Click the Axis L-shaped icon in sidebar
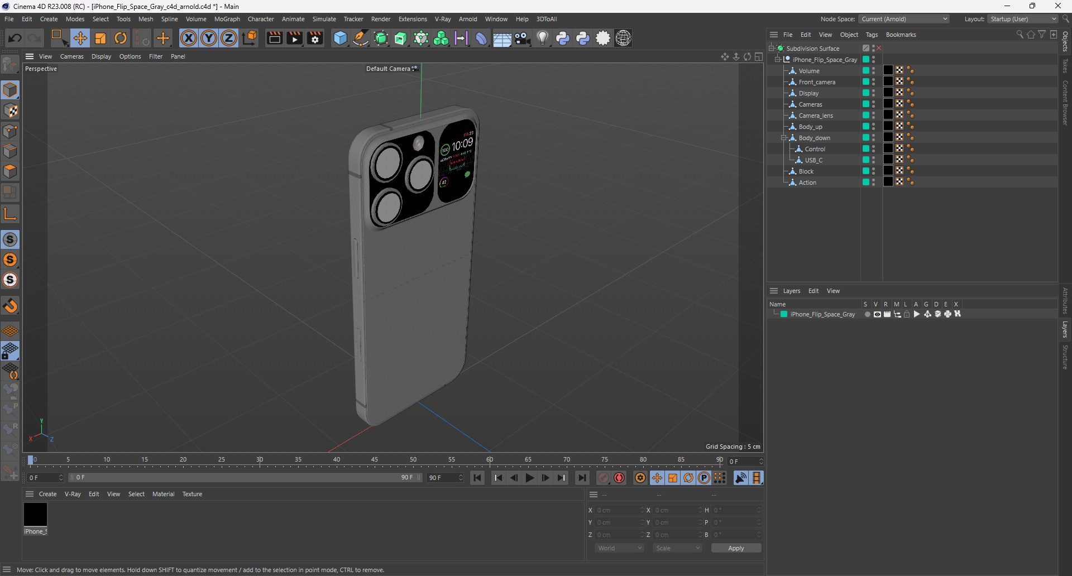This screenshot has width=1072, height=576. (x=10, y=213)
